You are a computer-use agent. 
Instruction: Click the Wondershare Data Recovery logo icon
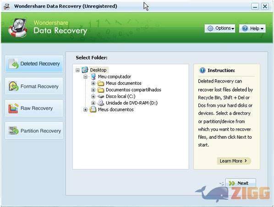18,28
